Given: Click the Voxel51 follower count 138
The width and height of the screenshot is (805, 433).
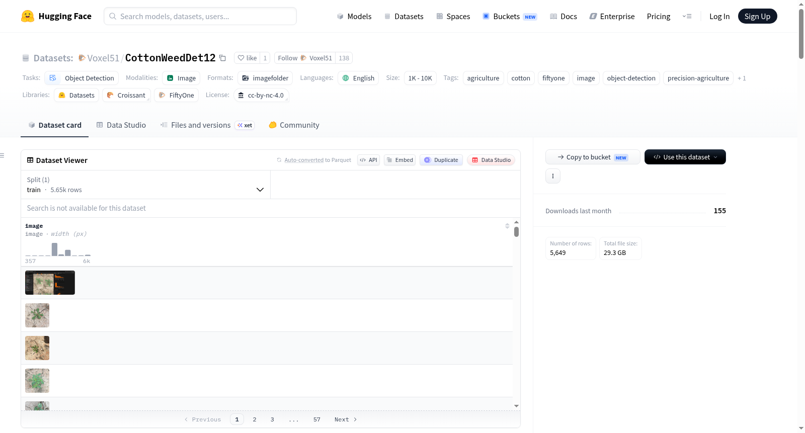Looking at the screenshot, I should click(x=344, y=58).
